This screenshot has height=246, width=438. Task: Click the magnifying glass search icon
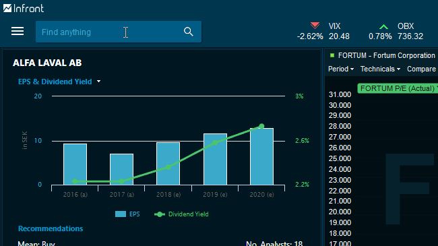(189, 32)
